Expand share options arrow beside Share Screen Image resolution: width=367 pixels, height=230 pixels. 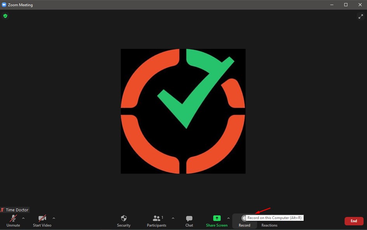[x=228, y=218]
